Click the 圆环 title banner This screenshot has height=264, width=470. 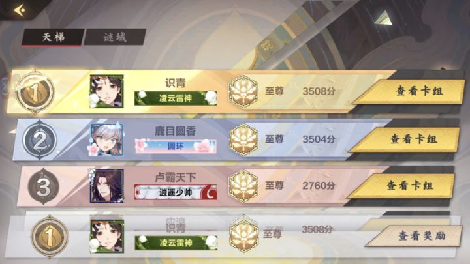click(x=176, y=146)
